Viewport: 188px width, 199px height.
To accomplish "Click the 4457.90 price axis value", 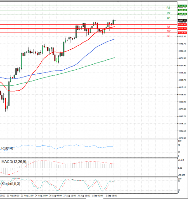I will click(x=182, y=66).
